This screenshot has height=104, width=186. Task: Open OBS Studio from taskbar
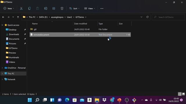pos(127,100)
